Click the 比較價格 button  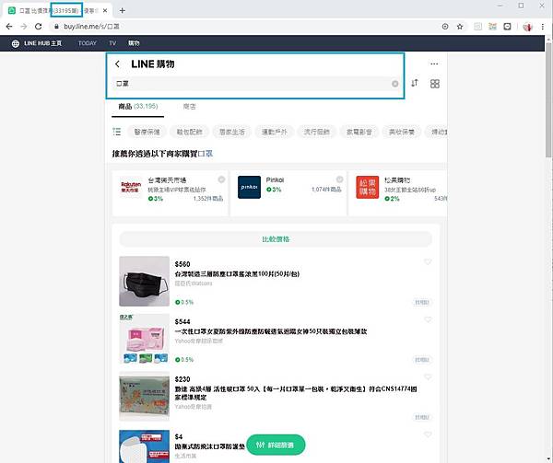tap(276, 239)
